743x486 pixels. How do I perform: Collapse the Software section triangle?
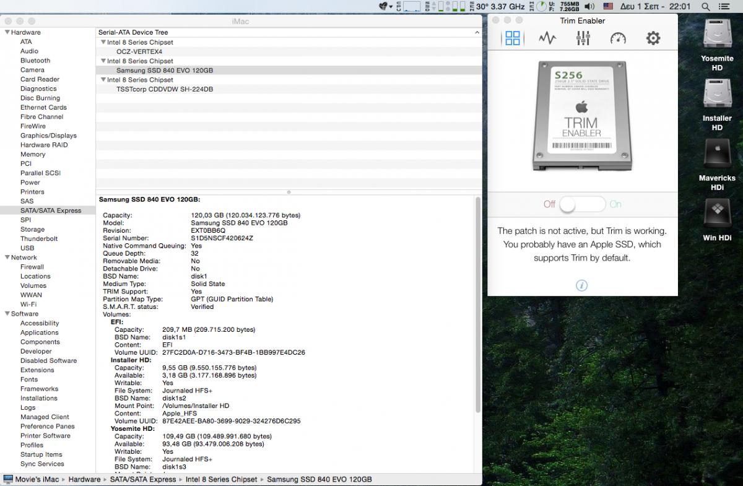(x=7, y=314)
